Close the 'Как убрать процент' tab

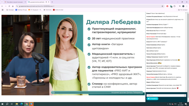pos(25,2)
